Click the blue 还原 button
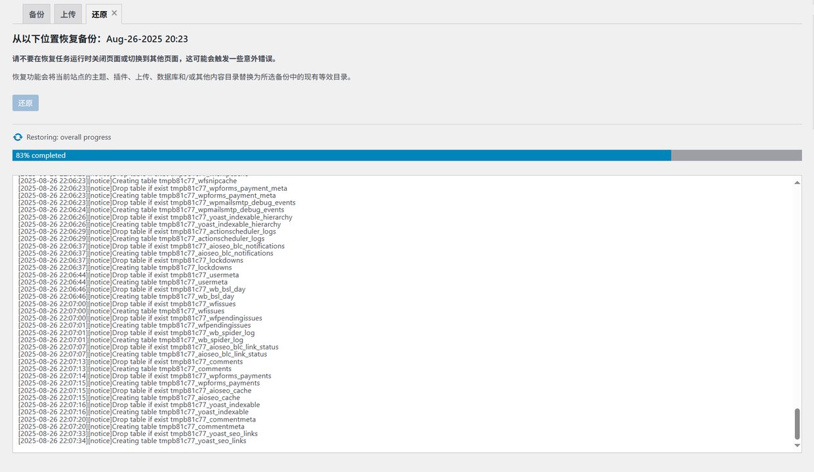This screenshot has width=814, height=472. pyautogui.click(x=26, y=103)
